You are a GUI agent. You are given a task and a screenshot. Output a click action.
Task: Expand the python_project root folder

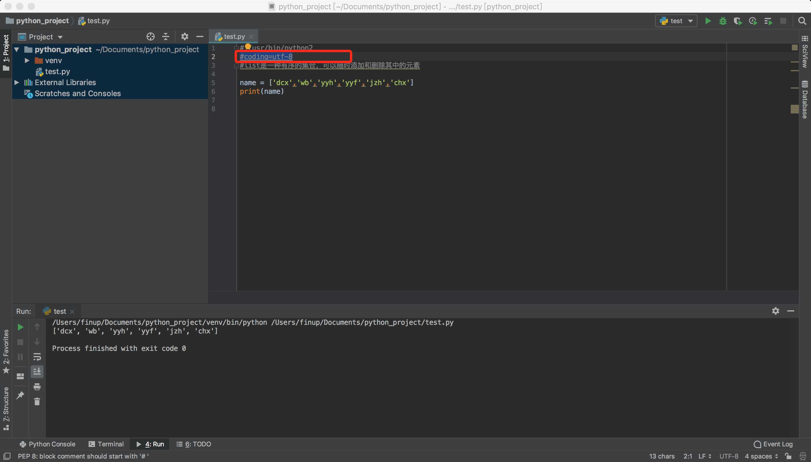point(17,49)
